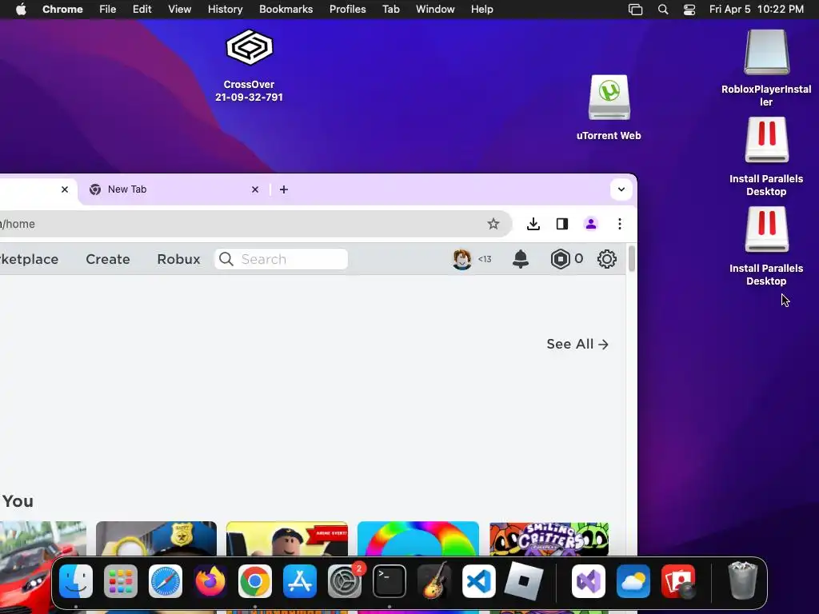Open a new Chrome tab

point(284,189)
